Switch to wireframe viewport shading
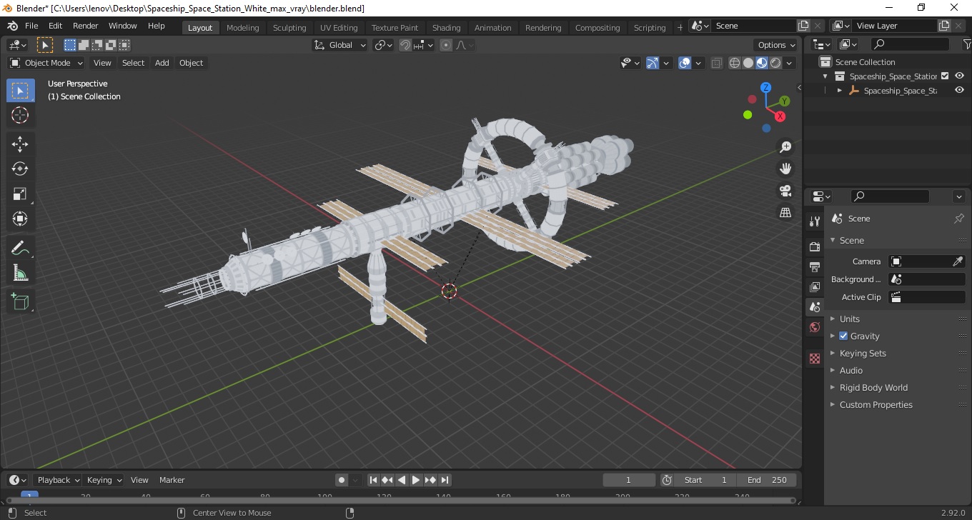The height and width of the screenshot is (520, 972). [735, 63]
